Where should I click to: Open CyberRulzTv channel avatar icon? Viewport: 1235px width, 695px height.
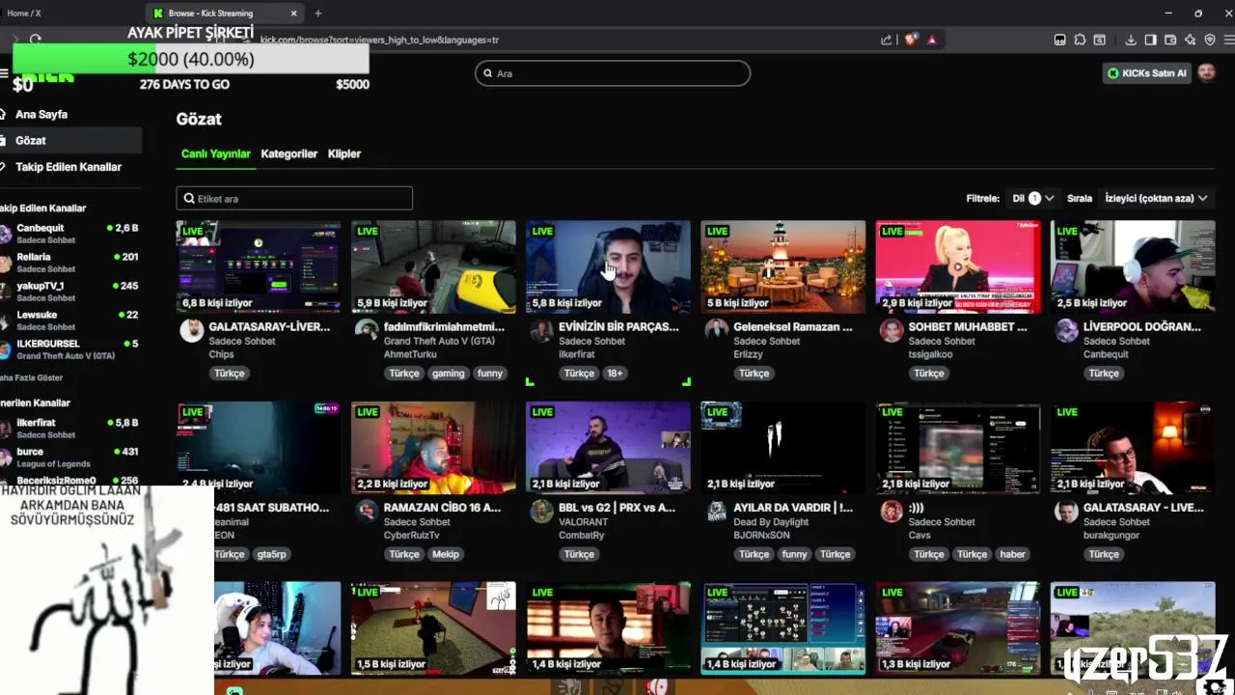pos(367,511)
